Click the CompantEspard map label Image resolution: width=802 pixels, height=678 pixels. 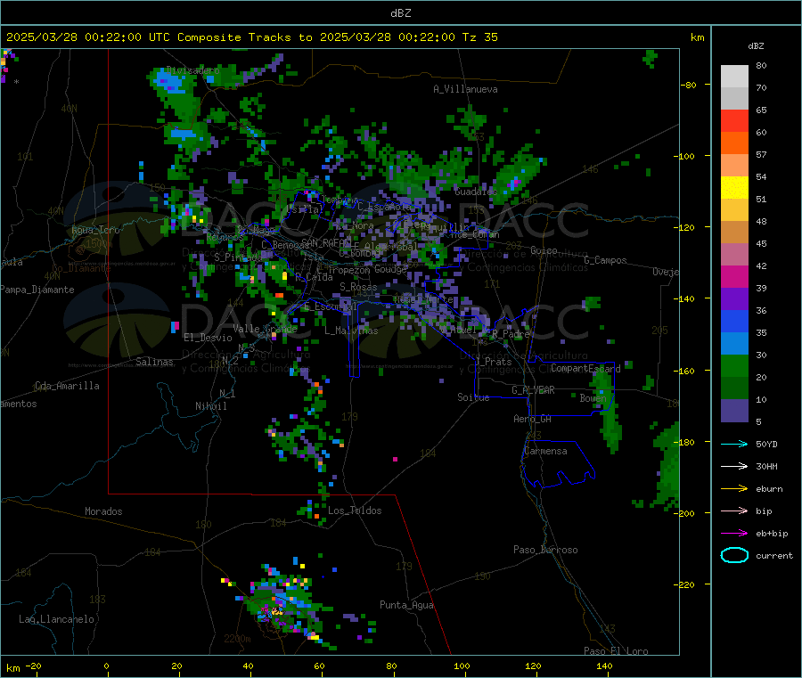(585, 368)
